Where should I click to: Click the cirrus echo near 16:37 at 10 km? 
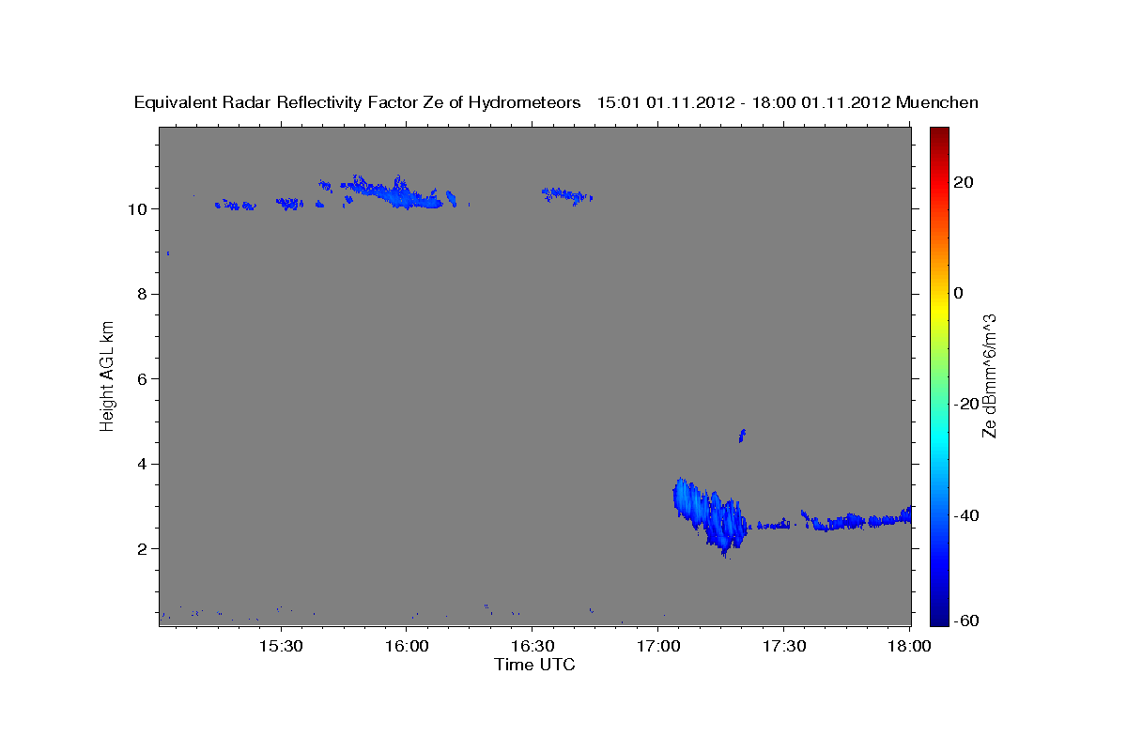(x=567, y=194)
